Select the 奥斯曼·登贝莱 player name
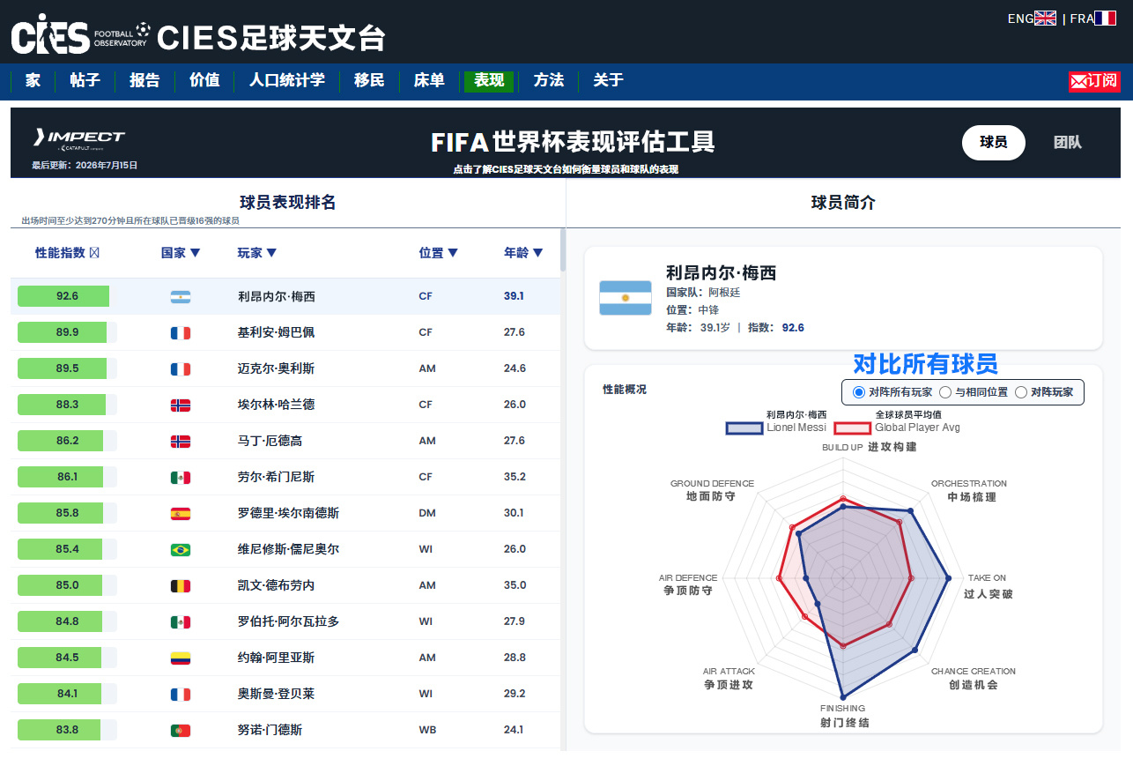Screen dimensions: 1133x766 tap(277, 694)
